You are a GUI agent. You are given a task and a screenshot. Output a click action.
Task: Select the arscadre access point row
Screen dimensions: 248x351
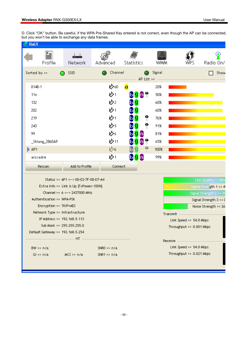(x=126, y=157)
